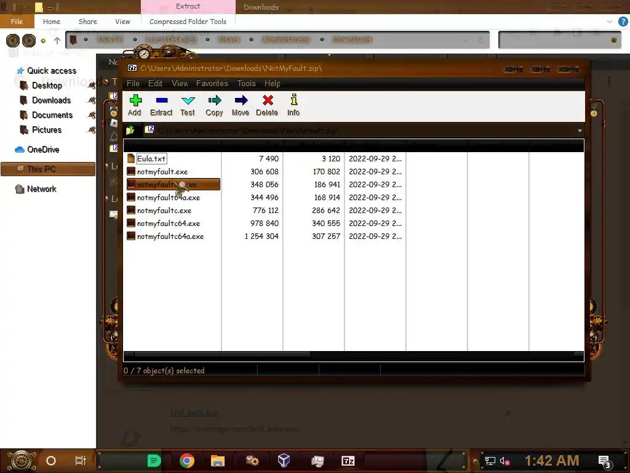The height and width of the screenshot is (473, 630).
Task: Click the Eula.txt file icon
Action: point(131,158)
